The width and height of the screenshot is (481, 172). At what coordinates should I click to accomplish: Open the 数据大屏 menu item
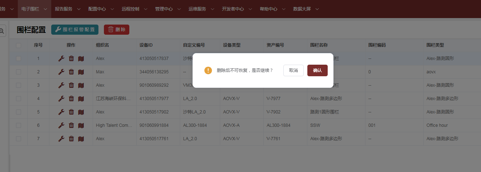(306, 9)
